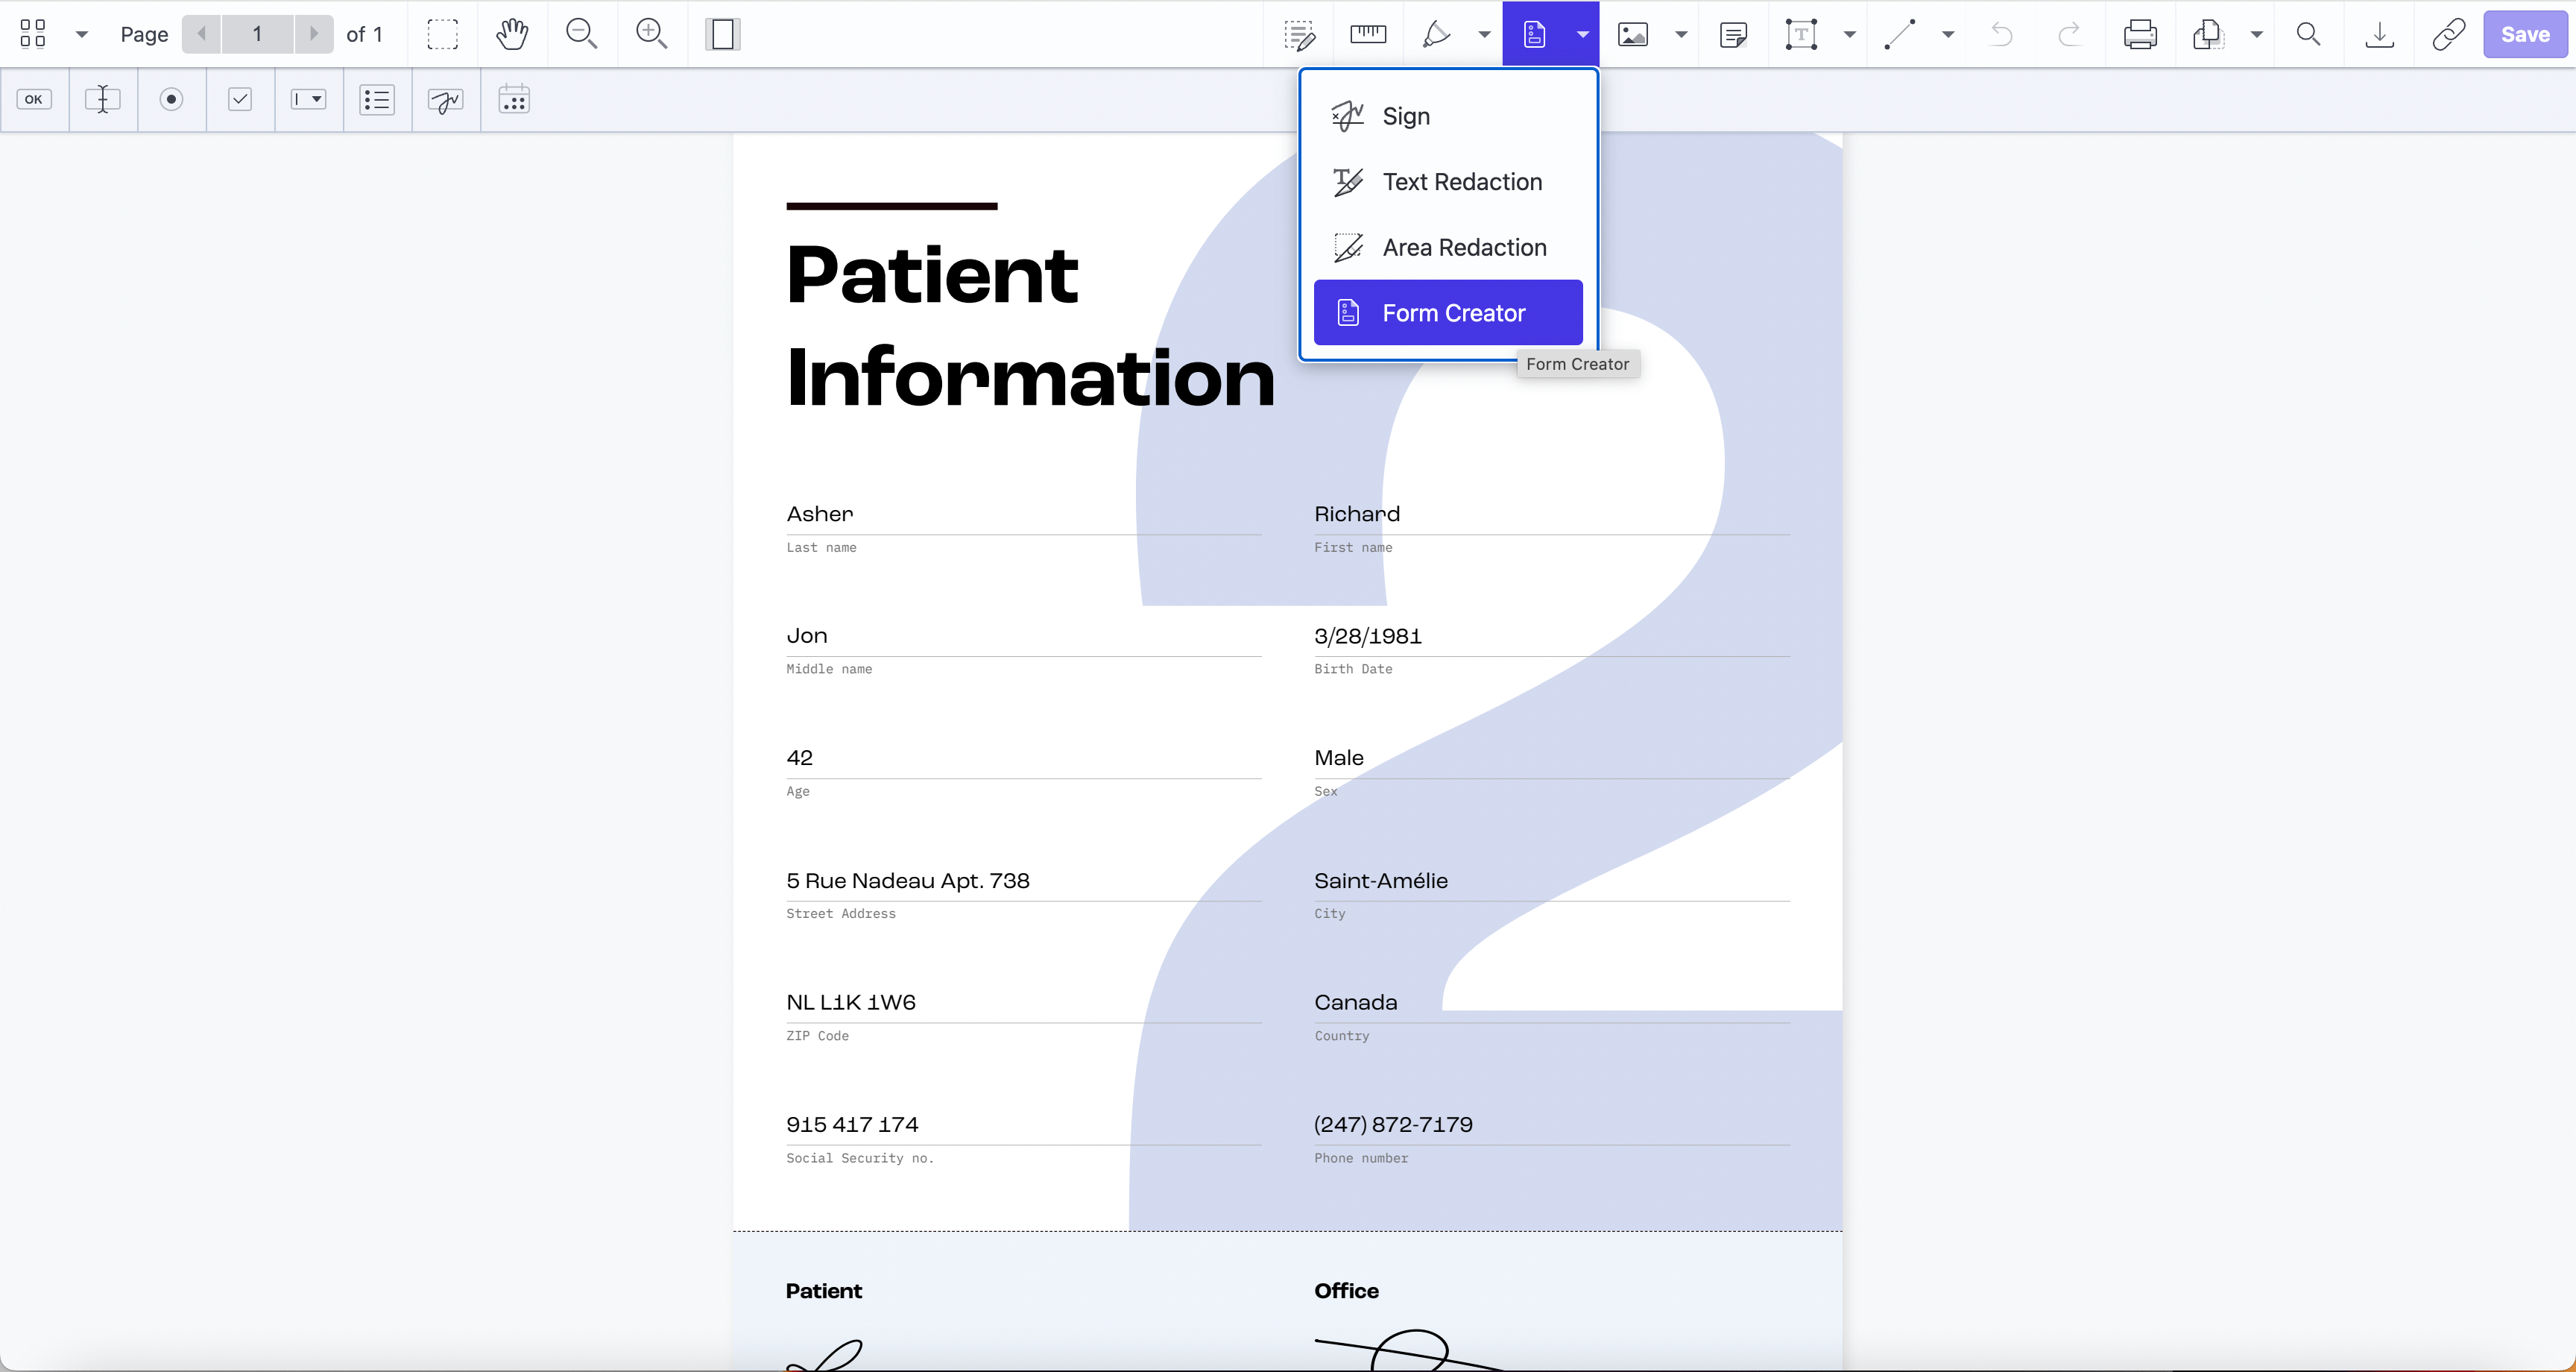
Task: Expand the Form Creator tool dropdown arrow
Action: 1582,34
